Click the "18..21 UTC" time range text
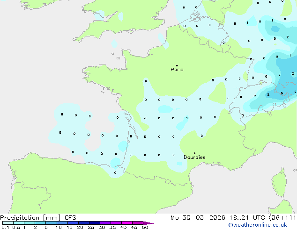 pos(247,218)
